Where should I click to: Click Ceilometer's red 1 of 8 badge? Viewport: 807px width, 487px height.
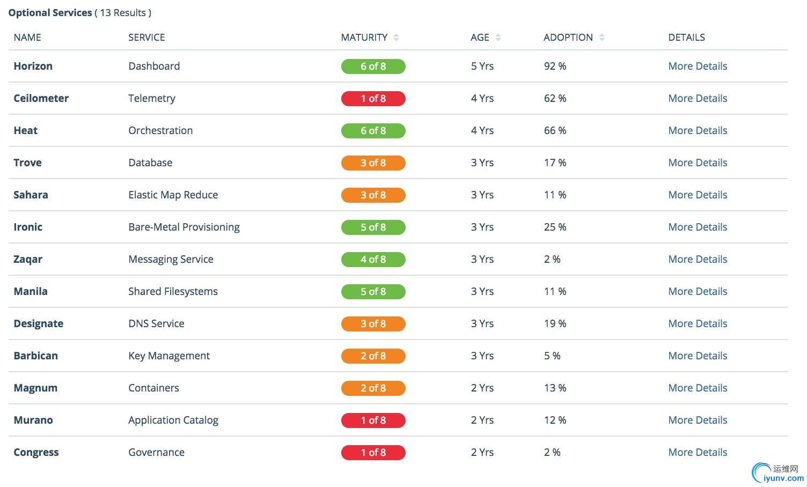pyautogui.click(x=373, y=99)
